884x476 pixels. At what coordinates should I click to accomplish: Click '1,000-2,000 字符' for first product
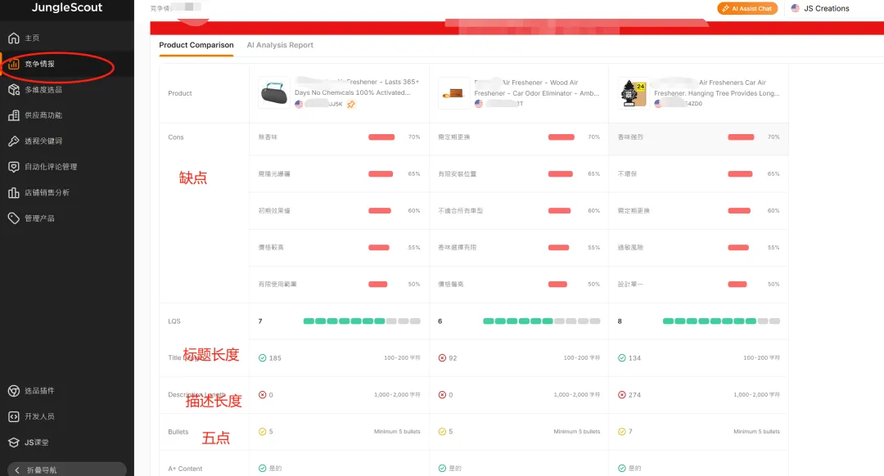point(397,395)
